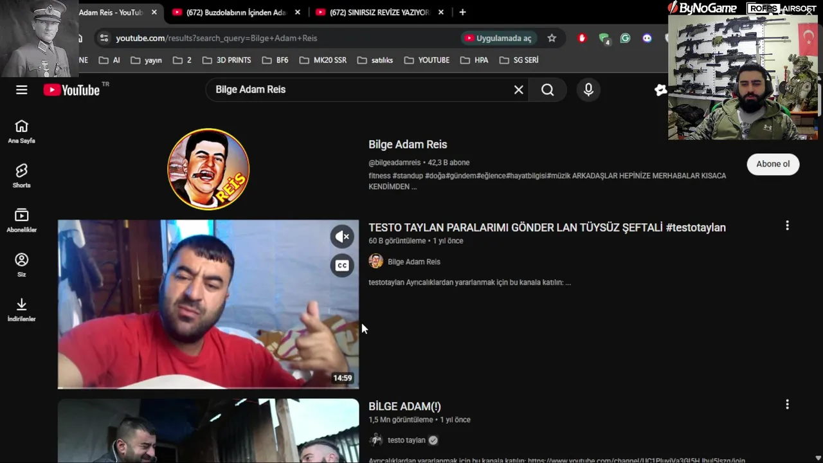Viewport: 823px width, 463px height.
Task: Click Uygulamada aç button in address bar
Action: click(499, 38)
